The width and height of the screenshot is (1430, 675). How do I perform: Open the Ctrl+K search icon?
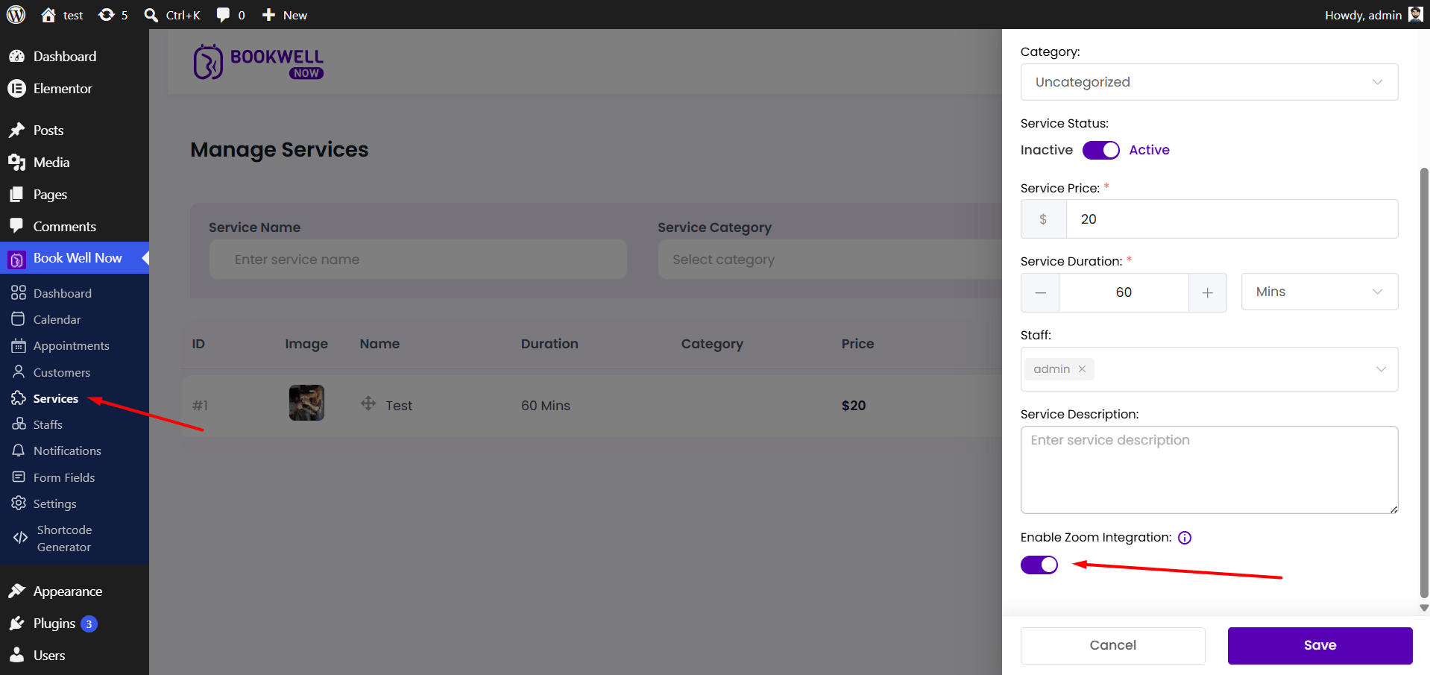tap(151, 15)
